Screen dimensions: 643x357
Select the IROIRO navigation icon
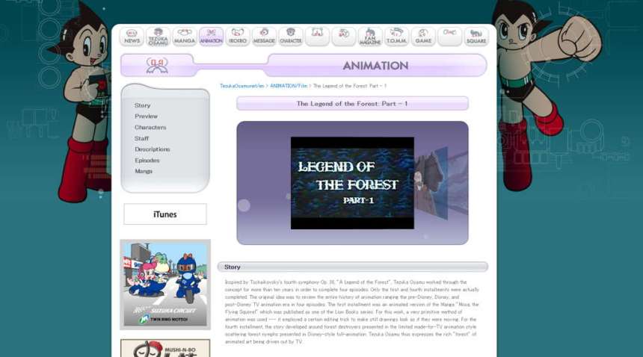(x=238, y=37)
